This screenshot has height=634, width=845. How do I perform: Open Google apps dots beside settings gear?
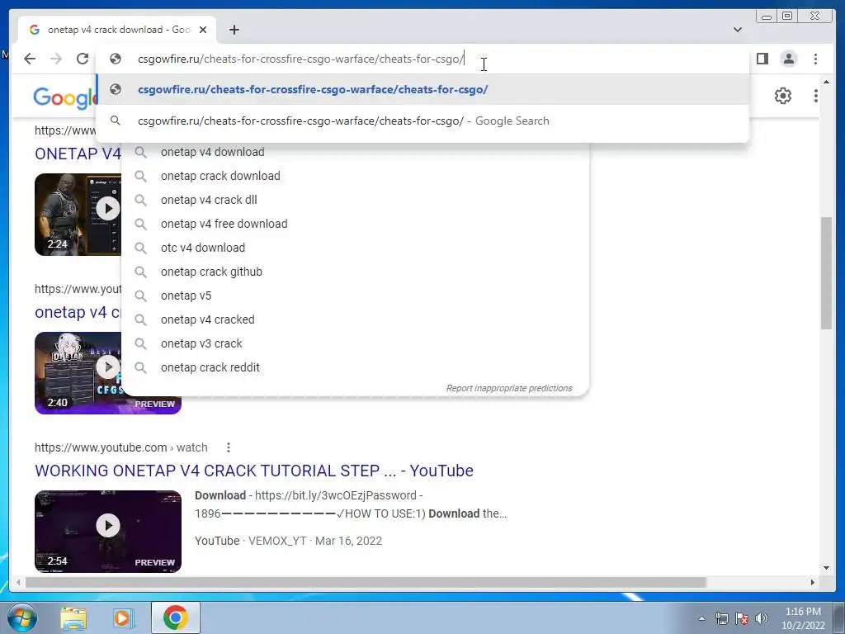816,96
